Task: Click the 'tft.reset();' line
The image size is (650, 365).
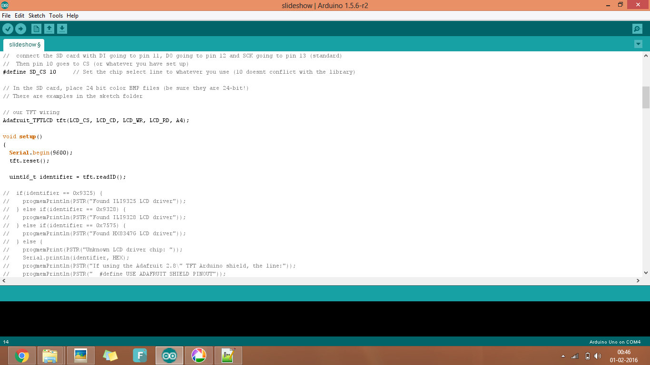Action: pyautogui.click(x=29, y=161)
